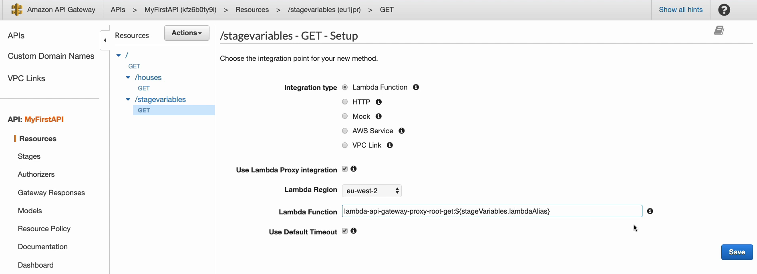Click the Amazon API Gateway logo icon
The image size is (757, 274).
(17, 10)
